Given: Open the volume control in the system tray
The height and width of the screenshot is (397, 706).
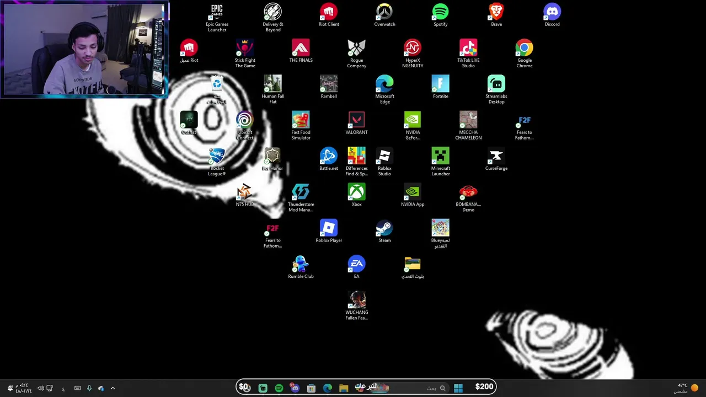Looking at the screenshot, I should (40, 388).
